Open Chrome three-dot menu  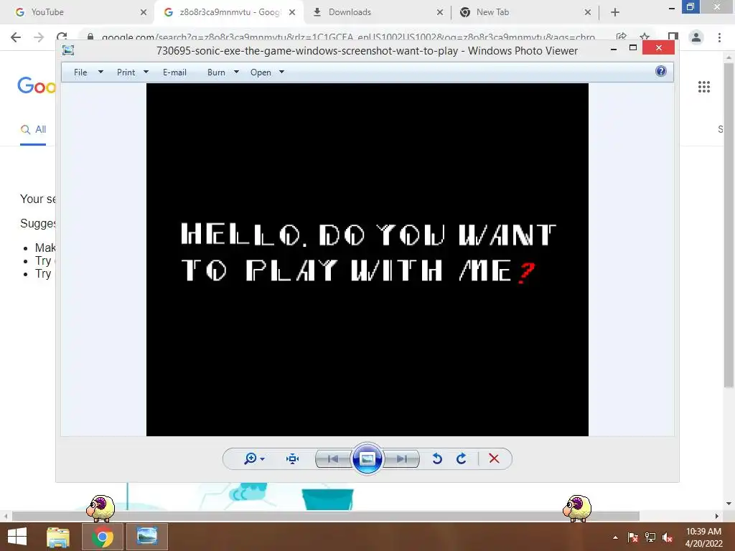tap(719, 37)
